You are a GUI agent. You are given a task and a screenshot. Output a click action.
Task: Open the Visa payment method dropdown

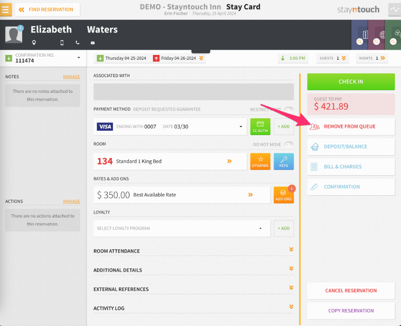pos(170,126)
